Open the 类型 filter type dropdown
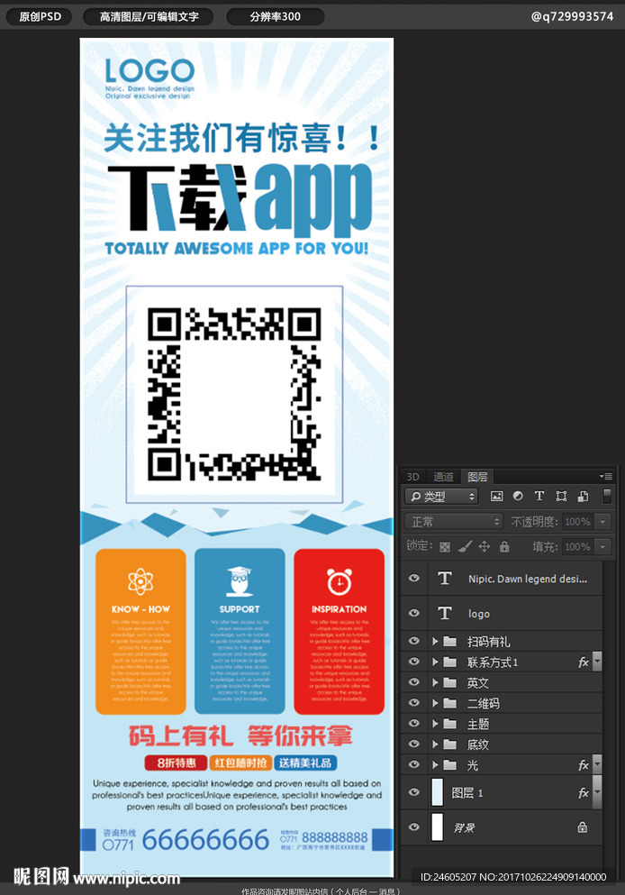Image resolution: width=625 pixels, height=895 pixels. point(442,496)
